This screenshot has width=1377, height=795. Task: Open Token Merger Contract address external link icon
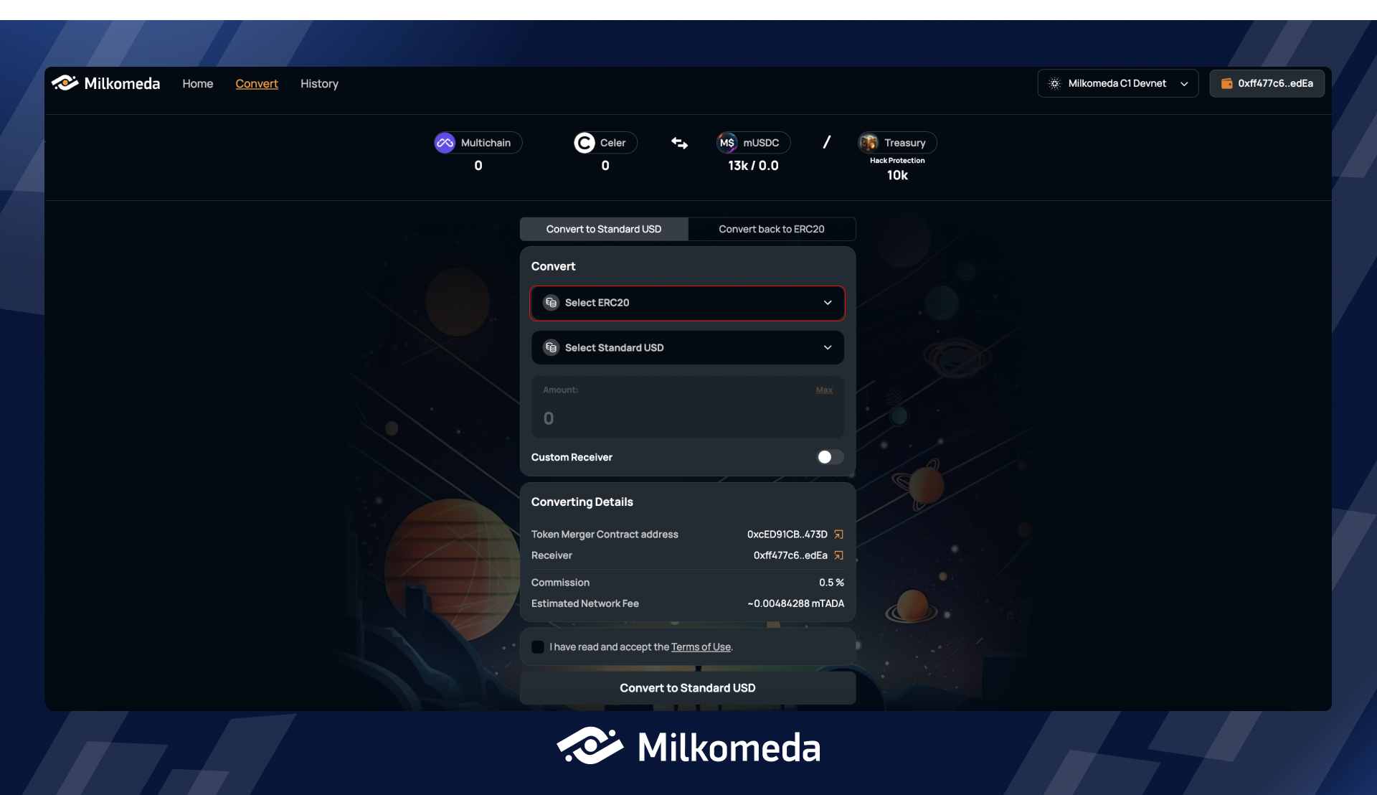[838, 535]
